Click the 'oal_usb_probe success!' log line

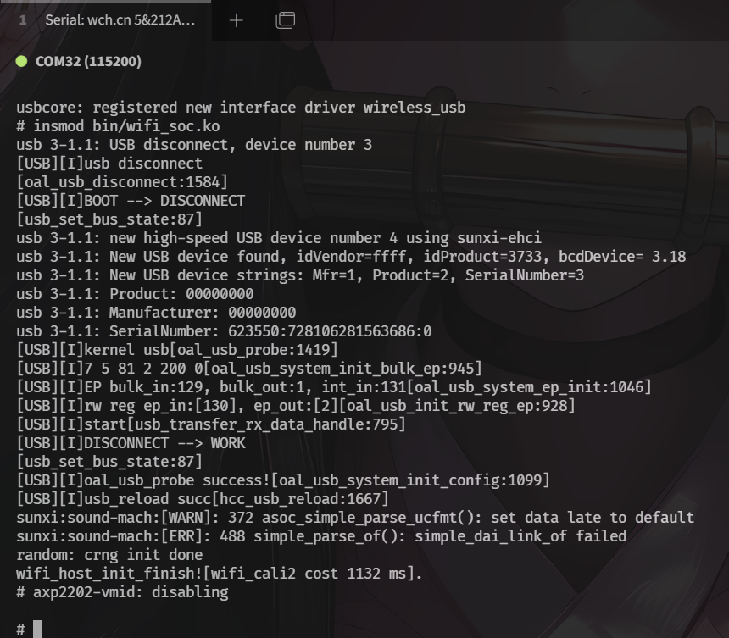pos(283,480)
